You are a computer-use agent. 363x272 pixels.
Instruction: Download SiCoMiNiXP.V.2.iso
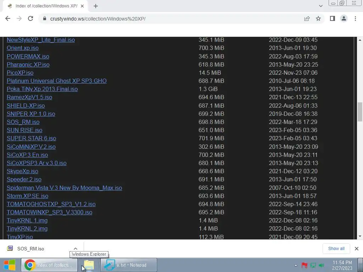pos(31,147)
